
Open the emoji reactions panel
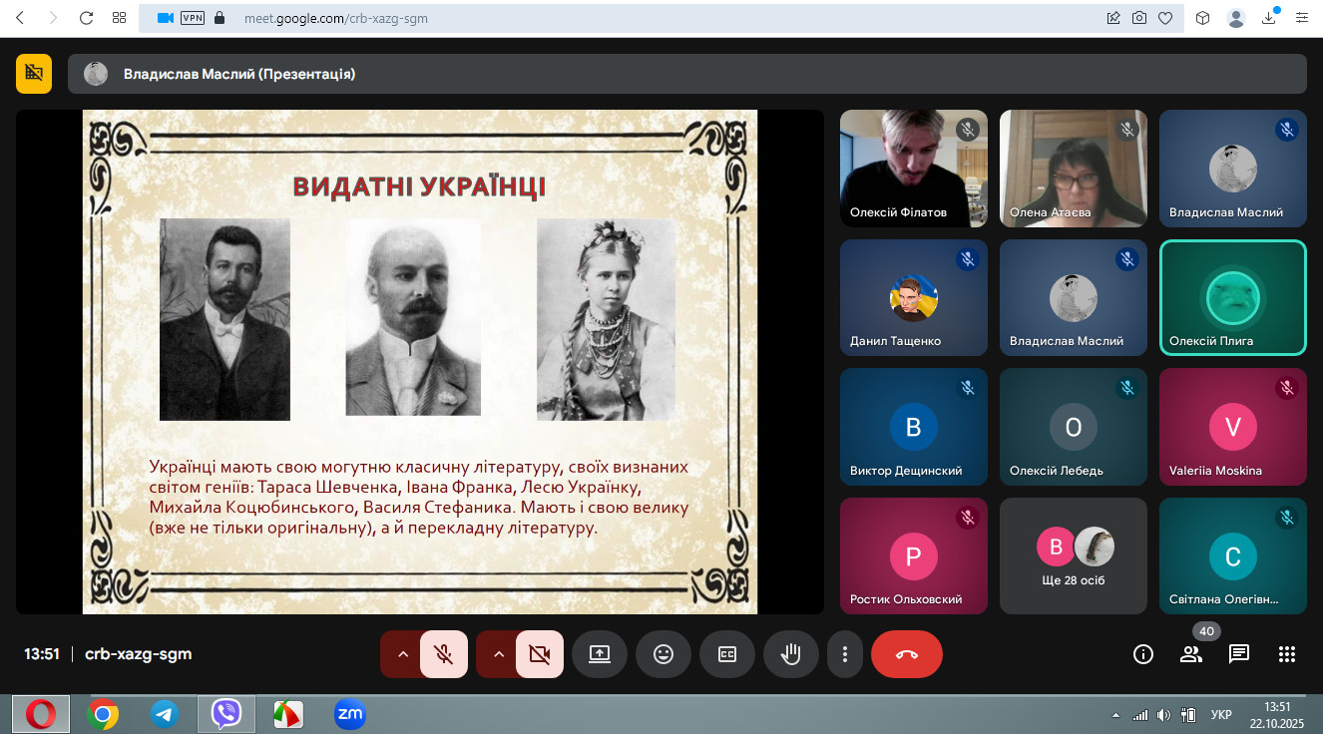coord(663,654)
